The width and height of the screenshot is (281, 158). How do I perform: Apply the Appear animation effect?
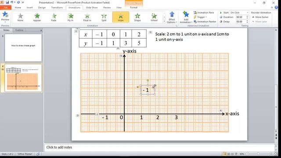pos(37,17)
